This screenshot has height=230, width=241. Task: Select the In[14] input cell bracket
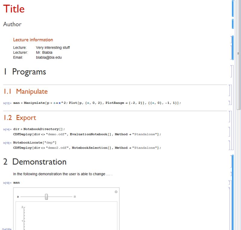(x=229, y=132)
